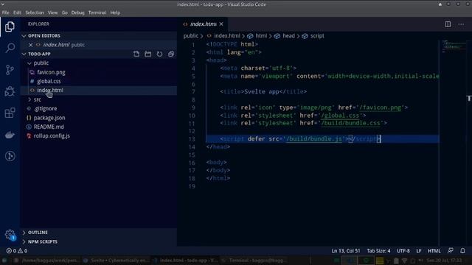
Task: Click New File icon in TODO-APP header
Action: (x=136, y=54)
